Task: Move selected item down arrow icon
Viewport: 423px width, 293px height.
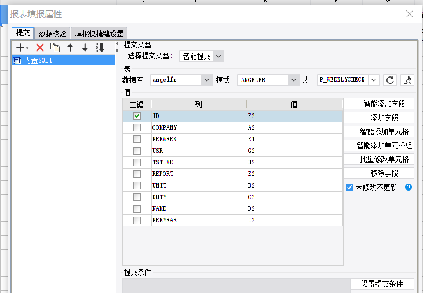Action: [85, 47]
